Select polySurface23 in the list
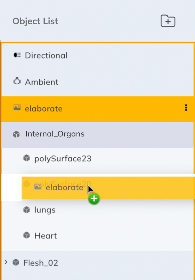 click(63, 158)
